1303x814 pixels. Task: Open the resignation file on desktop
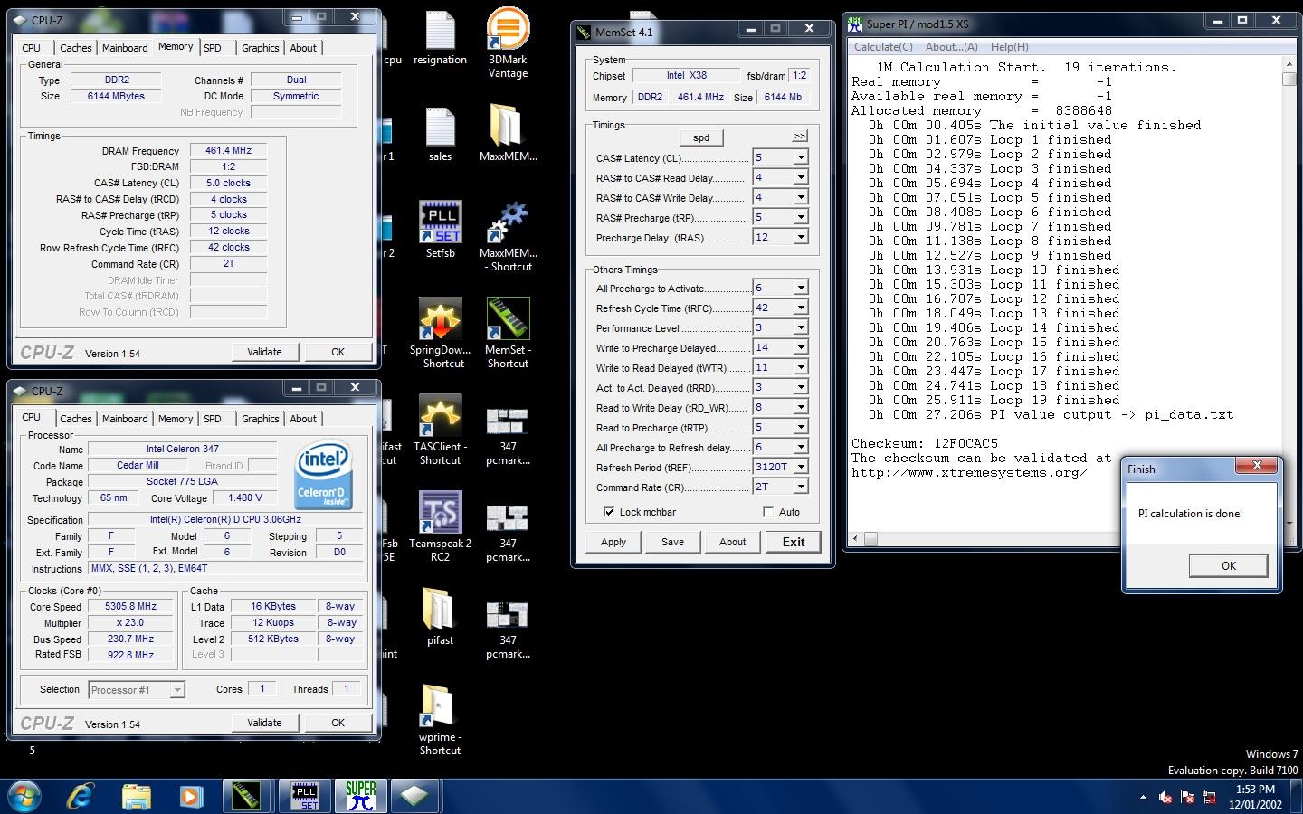point(440,38)
